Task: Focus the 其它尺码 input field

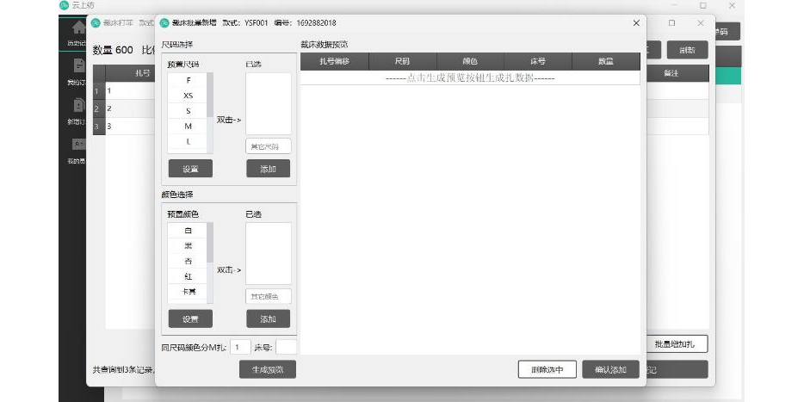Action: pyautogui.click(x=269, y=146)
